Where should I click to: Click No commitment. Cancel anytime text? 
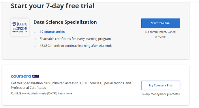coord(161,34)
